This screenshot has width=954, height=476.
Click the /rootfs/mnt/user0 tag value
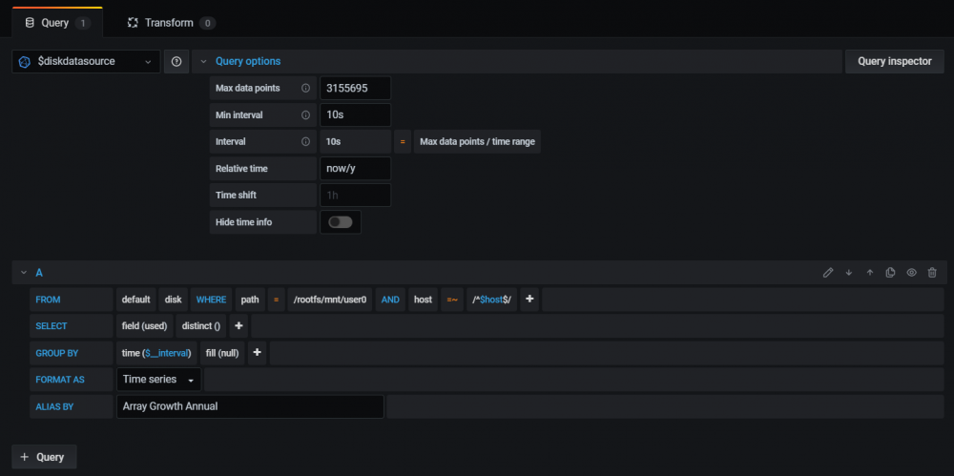[x=330, y=300]
